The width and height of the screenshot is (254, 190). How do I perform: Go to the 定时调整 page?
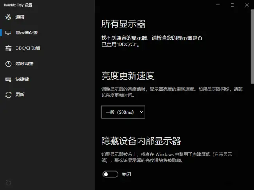pos(24,64)
